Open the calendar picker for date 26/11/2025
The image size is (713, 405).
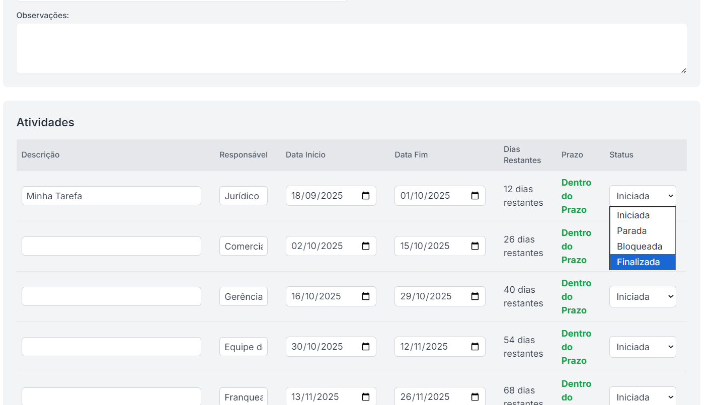point(474,397)
